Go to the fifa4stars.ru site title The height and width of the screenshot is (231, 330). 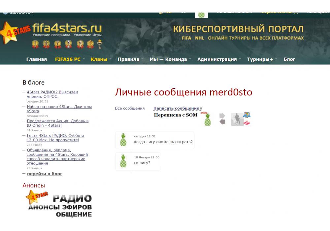pyautogui.click(x=67, y=28)
